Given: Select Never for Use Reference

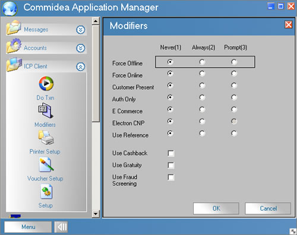Looking at the screenshot, I should [170, 134].
